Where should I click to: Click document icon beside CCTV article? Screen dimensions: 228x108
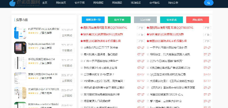click(148, 61)
